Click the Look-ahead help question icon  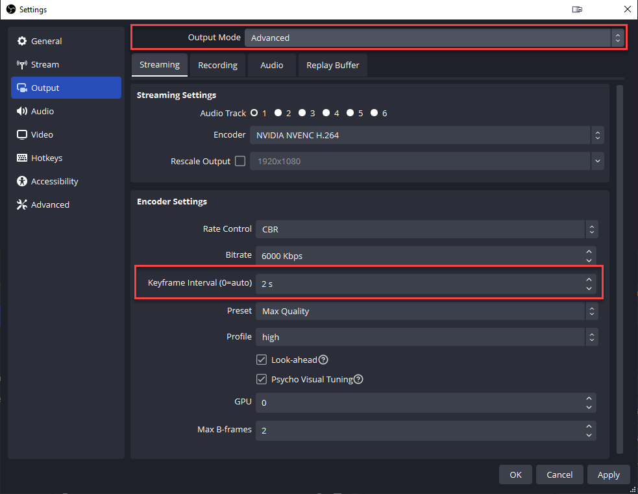point(323,360)
